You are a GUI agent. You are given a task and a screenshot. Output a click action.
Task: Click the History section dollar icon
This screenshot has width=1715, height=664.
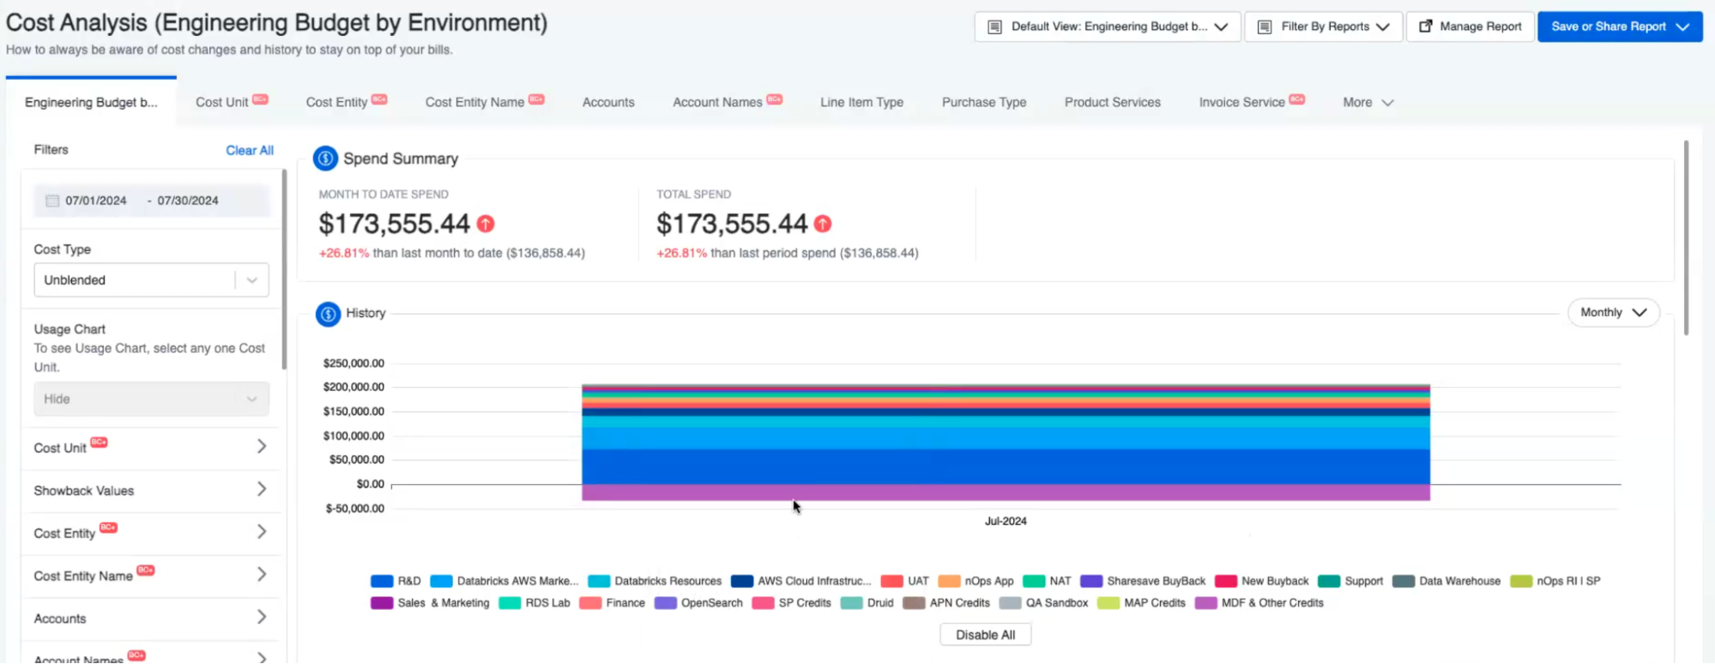[x=328, y=314]
